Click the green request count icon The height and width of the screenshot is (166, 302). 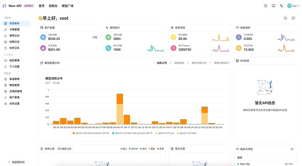coord(108,37)
